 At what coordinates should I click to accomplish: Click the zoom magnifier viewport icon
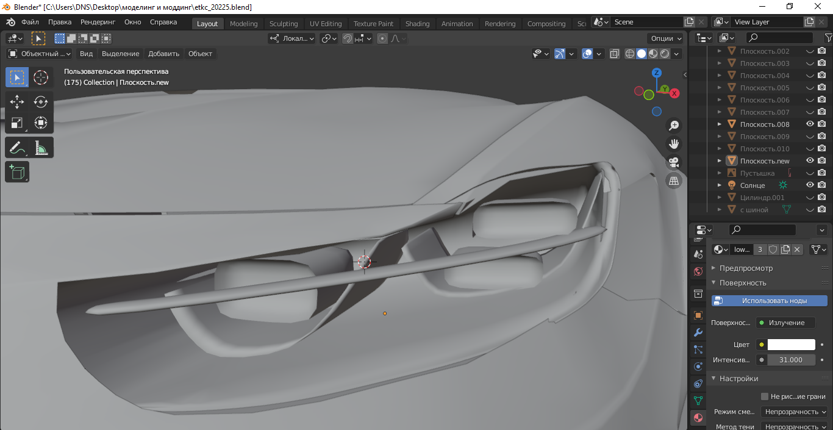click(674, 126)
